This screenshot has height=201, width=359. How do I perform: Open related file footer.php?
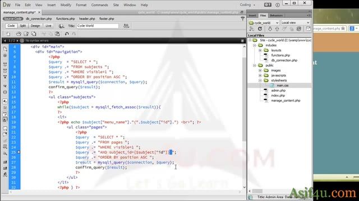[x=107, y=18]
